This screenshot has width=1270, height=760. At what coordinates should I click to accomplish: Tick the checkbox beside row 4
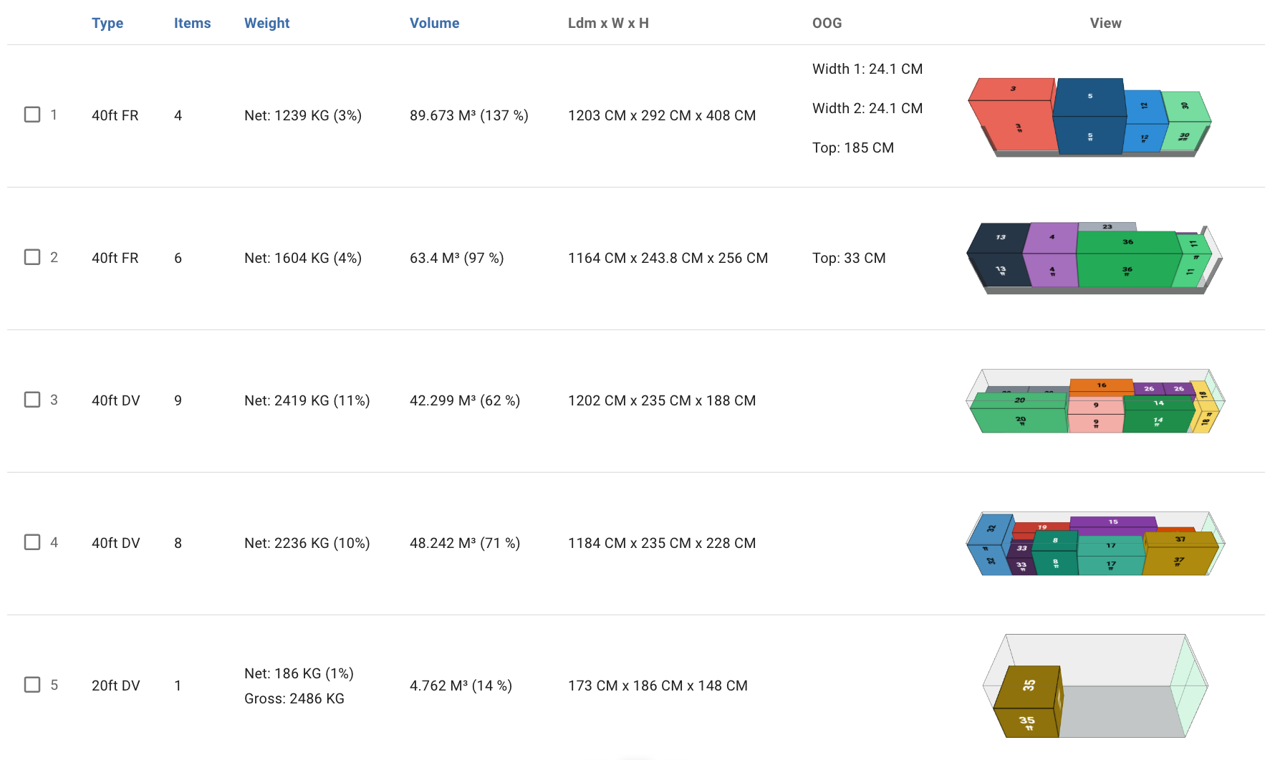32,542
